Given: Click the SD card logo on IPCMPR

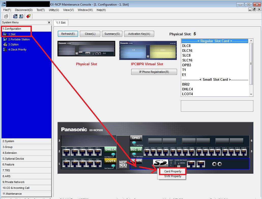Looking at the screenshot, I should point(160,163).
